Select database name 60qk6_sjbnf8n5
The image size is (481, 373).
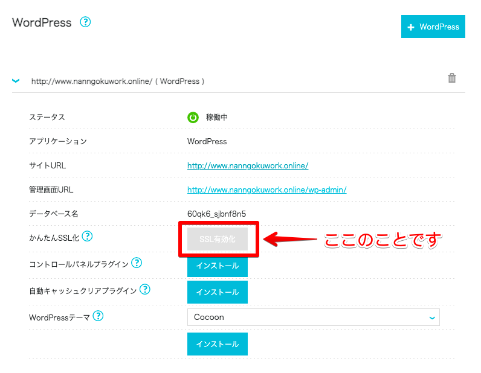pos(216,214)
